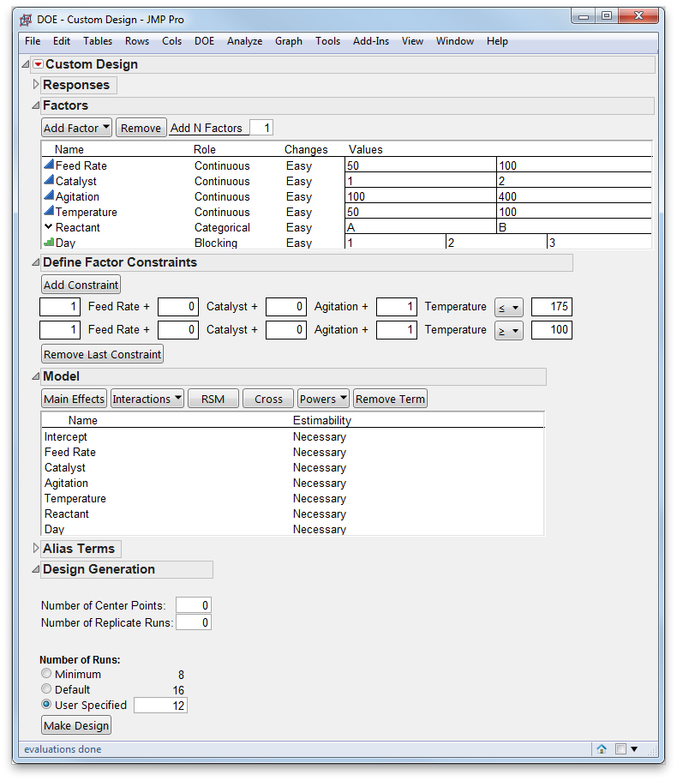Image resolution: width=677 pixels, height=781 pixels.
Task: Click the status bar window list box icon
Action: (x=620, y=748)
